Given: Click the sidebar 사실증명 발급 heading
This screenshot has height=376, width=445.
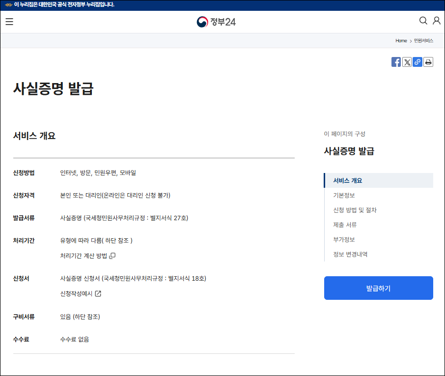Looking at the screenshot, I should point(349,151).
